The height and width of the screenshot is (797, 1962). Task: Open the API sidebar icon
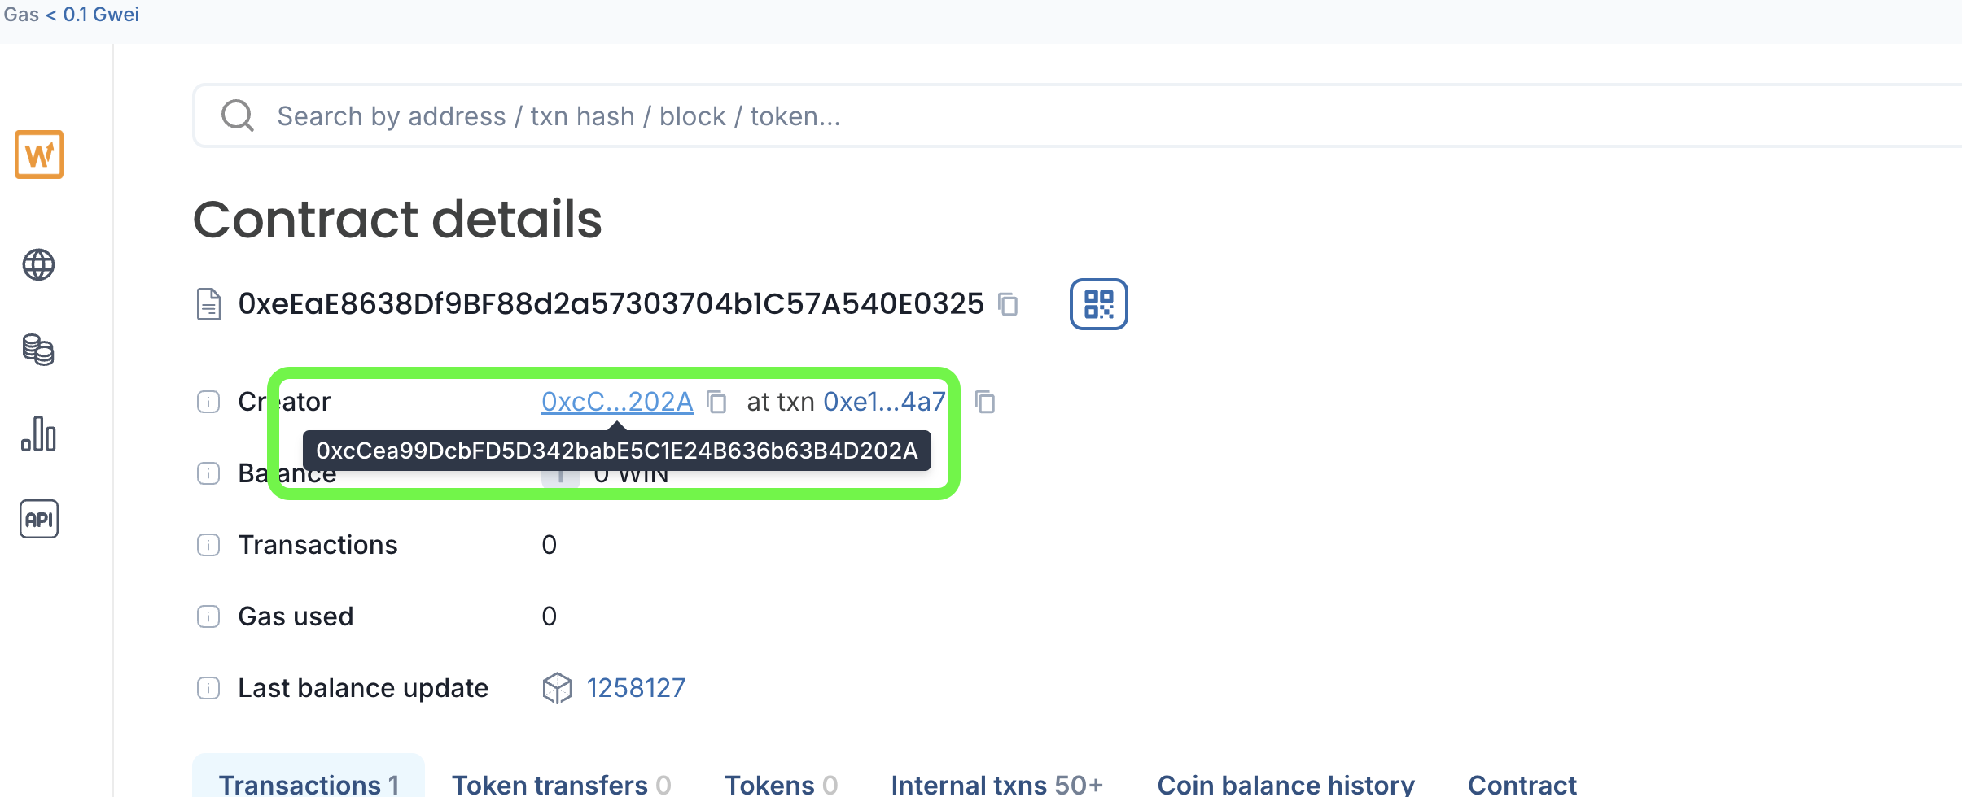[x=38, y=519]
